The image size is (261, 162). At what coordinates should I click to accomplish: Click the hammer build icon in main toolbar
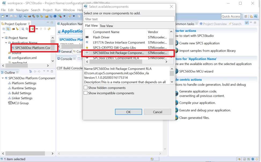(34, 16)
